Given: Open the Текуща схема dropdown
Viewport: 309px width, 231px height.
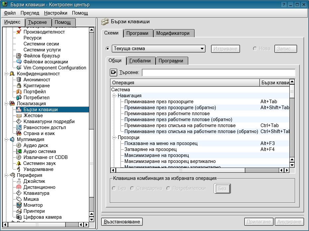Looking at the screenshot, I should coord(159,48).
